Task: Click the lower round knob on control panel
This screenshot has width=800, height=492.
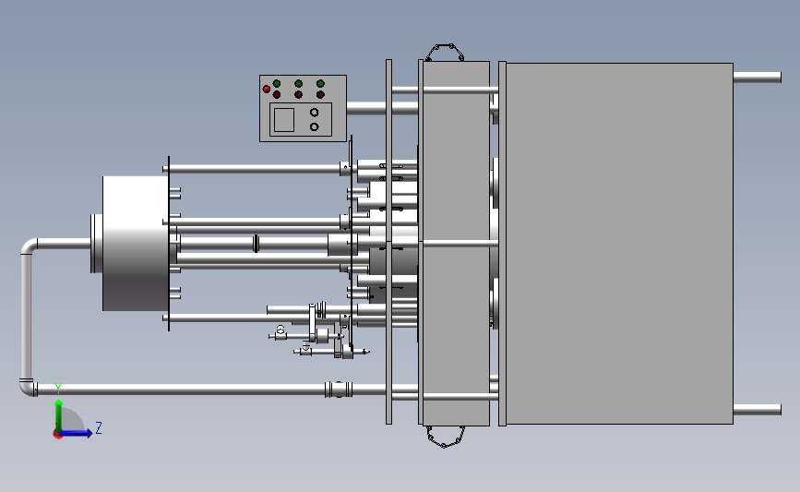Action: click(x=315, y=126)
